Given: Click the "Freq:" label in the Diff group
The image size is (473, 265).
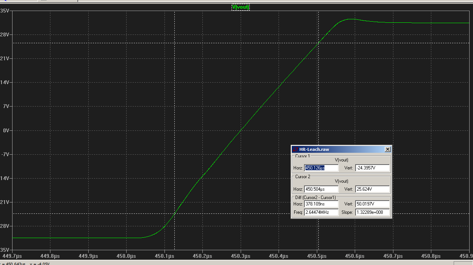Looking at the screenshot, I should 298,212.
